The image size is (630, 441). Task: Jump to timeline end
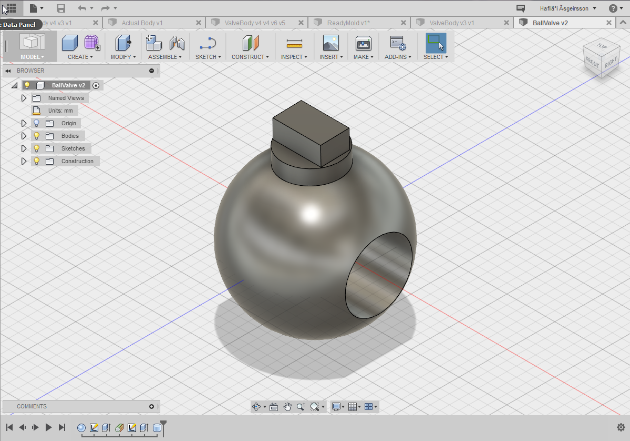62,427
